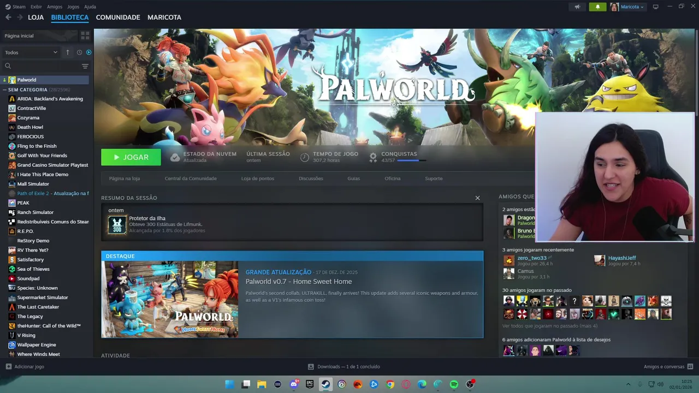
Task: Open Página na loja link
Action: click(x=125, y=178)
